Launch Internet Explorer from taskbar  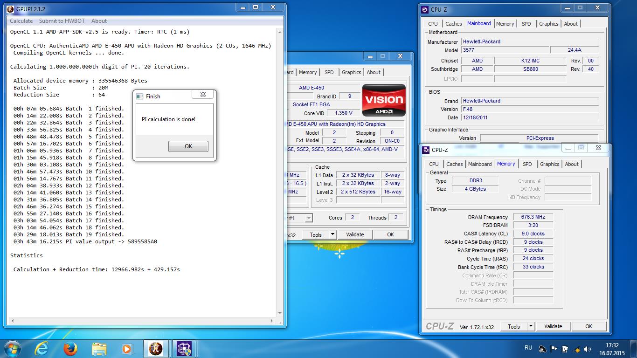[42, 349]
